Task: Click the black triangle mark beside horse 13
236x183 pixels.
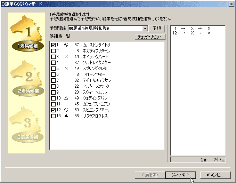Action: [66, 116]
